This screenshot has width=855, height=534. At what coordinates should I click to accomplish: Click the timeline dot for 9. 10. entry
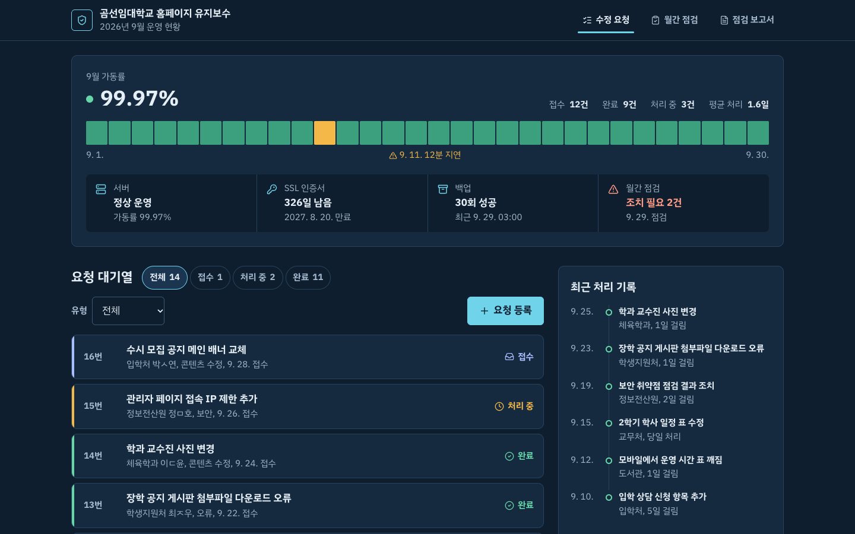coord(609,497)
